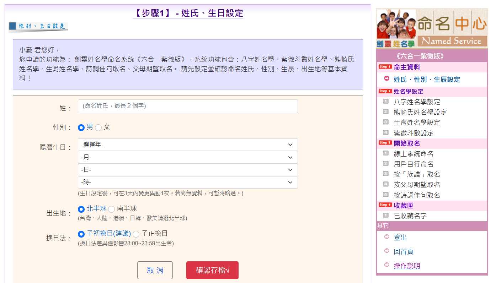
Task: Open 紫微斗數設定 in the sidebar
Action: point(414,133)
